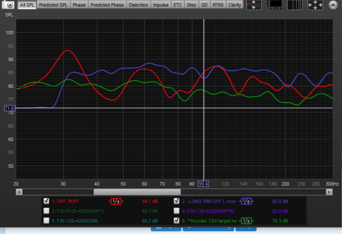This screenshot has height=234, width=342.
Task: Click blue 1/6 smoothing badge for trace 2
Action: [247, 201]
